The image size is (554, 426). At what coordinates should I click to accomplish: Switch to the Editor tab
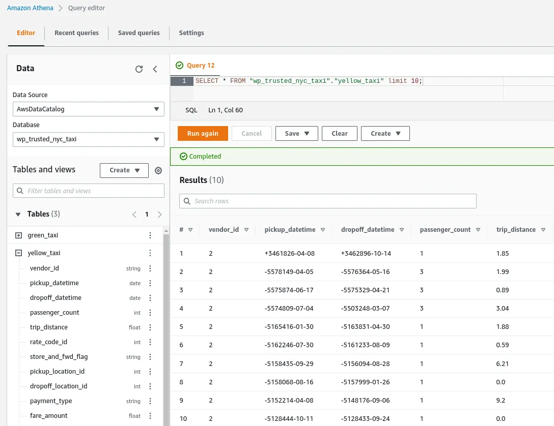[x=26, y=33]
